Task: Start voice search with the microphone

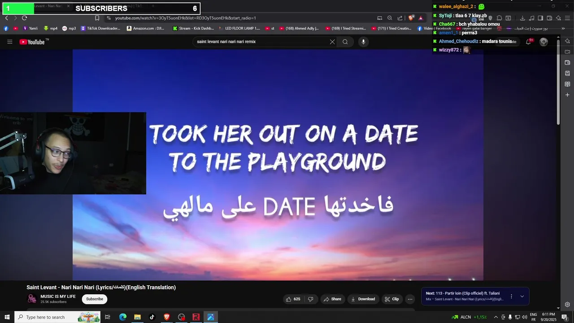Action: (363, 42)
